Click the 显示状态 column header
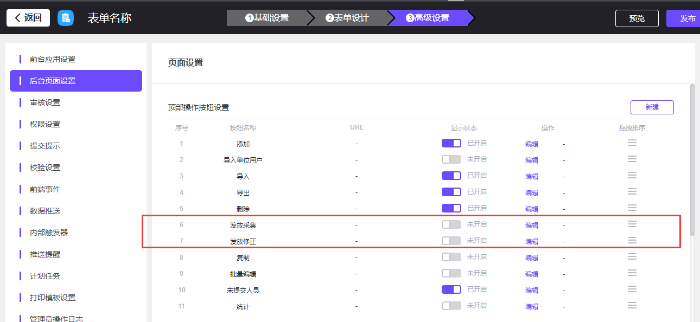The width and height of the screenshot is (700, 322). tap(464, 128)
